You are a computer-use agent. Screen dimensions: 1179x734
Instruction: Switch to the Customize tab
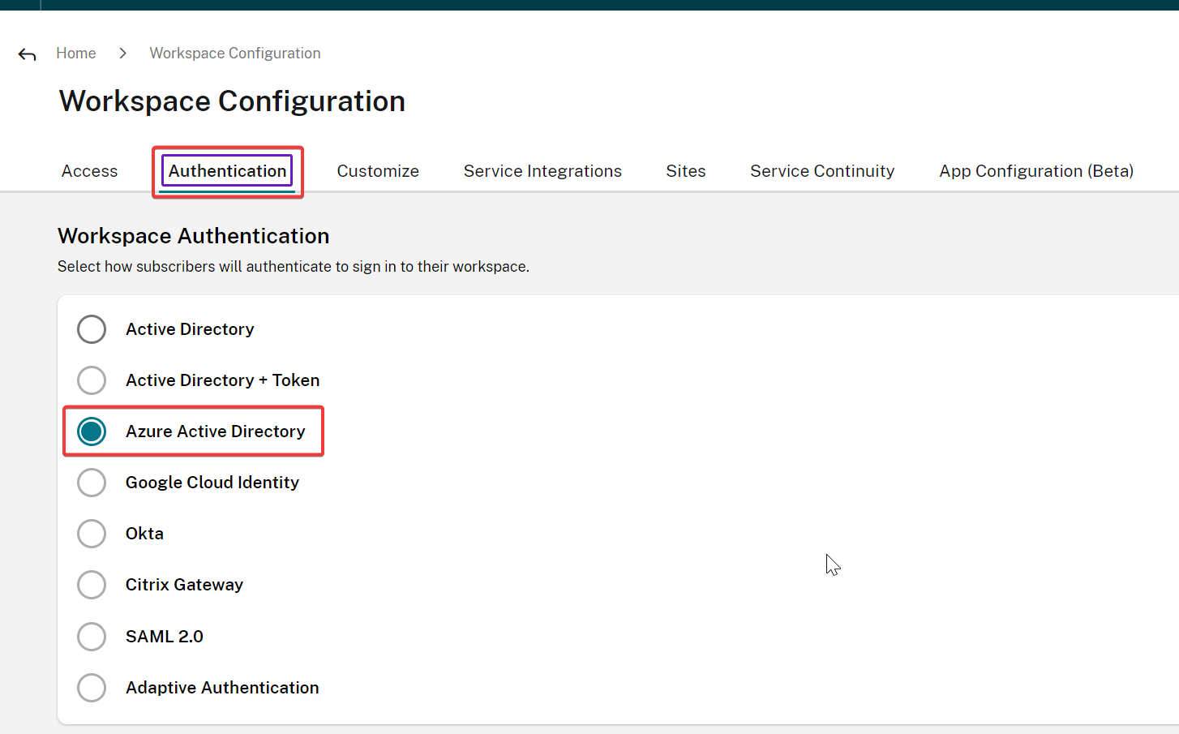click(378, 171)
